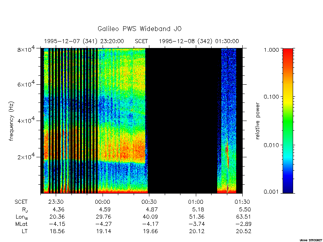Image resolution: width=323 pixels, height=242 pixels.
Task: Click the "Uiowa 20030627" credit stamp
Action: click(311, 240)
